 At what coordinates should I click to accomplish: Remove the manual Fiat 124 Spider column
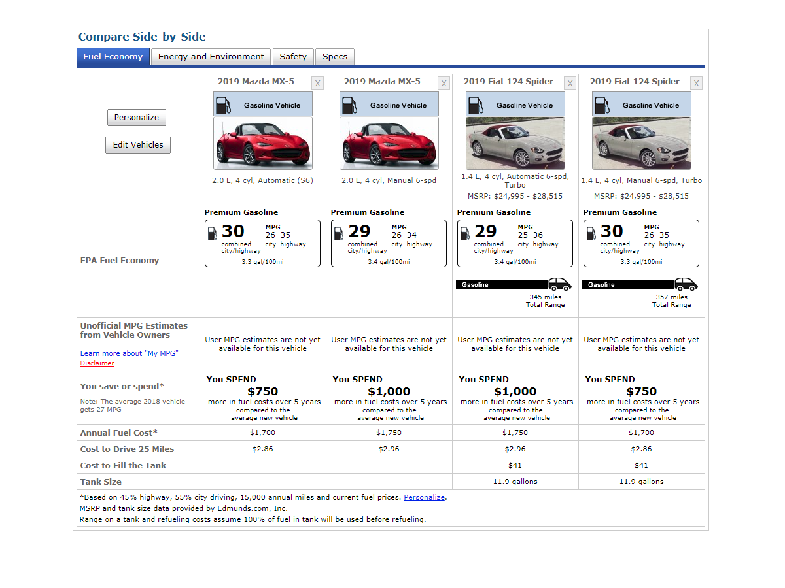[x=696, y=83]
